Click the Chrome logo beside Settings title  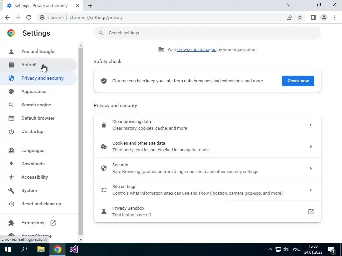point(11,33)
